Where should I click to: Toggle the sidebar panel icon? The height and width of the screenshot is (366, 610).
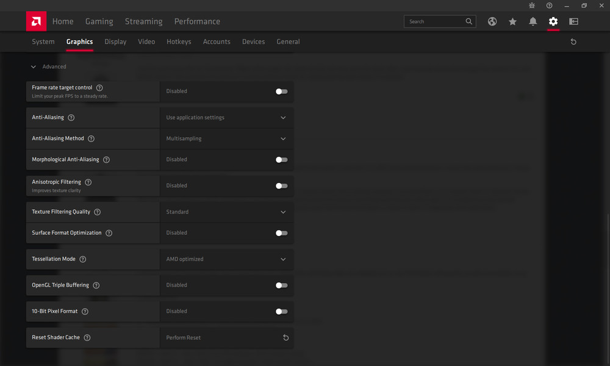(573, 21)
